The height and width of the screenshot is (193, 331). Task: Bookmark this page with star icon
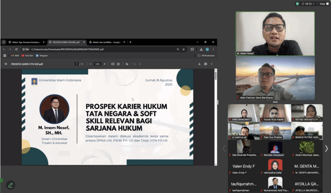tap(183, 49)
